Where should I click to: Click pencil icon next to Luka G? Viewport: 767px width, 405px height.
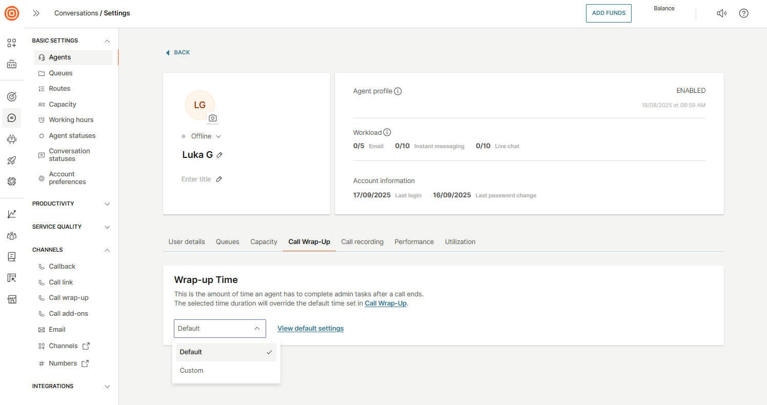pyautogui.click(x=219, y=155)
